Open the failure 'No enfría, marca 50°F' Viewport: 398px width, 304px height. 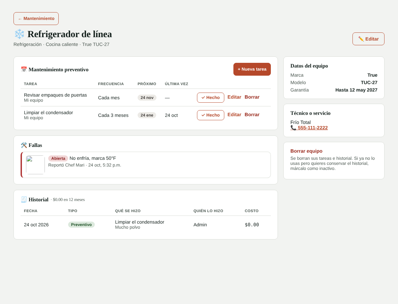93,158
